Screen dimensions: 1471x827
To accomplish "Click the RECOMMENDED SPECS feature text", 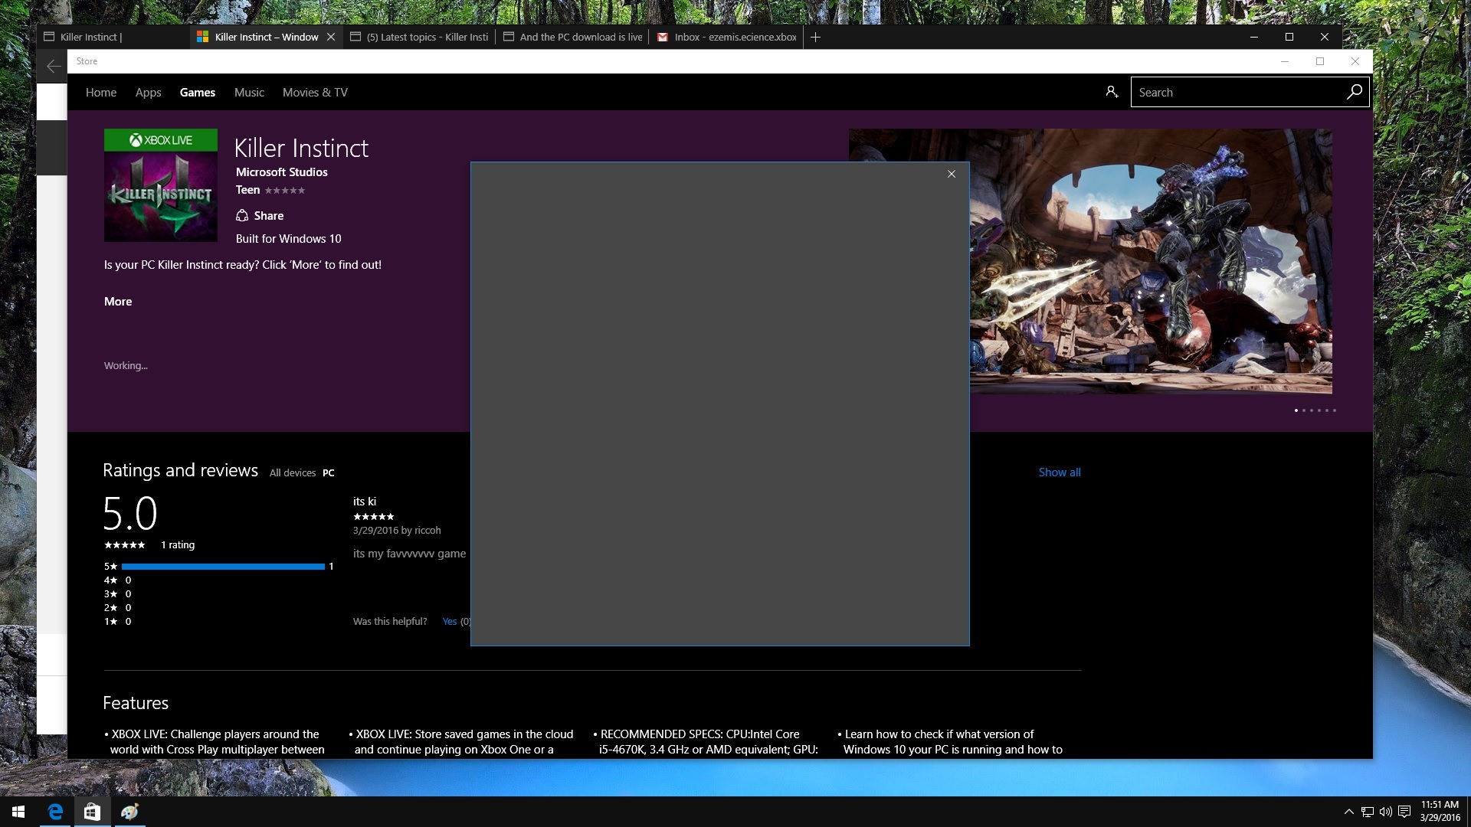I will point(706,741).
